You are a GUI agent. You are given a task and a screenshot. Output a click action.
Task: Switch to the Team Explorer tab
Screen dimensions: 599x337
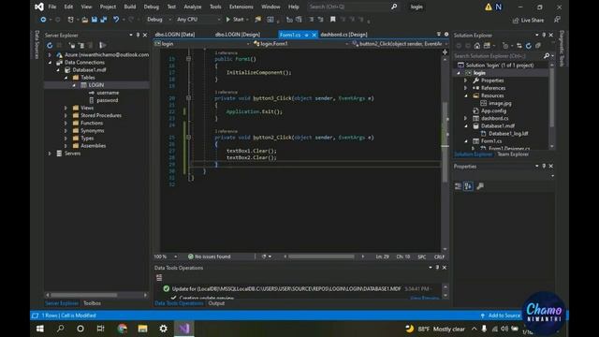(513, 154)
